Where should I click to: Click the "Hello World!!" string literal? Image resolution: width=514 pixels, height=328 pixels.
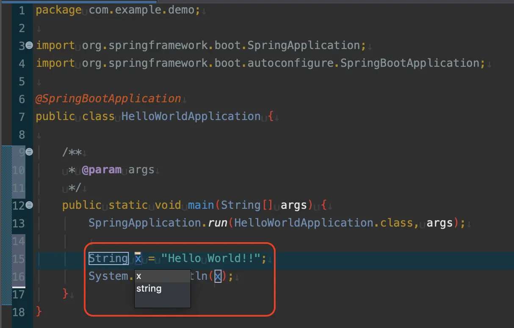(x=211, y=258)
